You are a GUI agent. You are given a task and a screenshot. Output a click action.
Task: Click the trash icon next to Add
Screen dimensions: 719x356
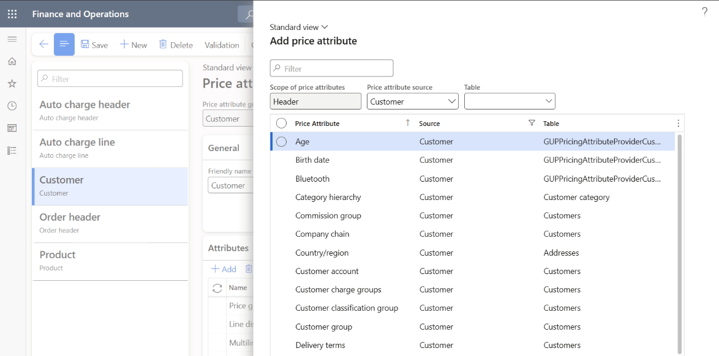click(x=249, y=269)
